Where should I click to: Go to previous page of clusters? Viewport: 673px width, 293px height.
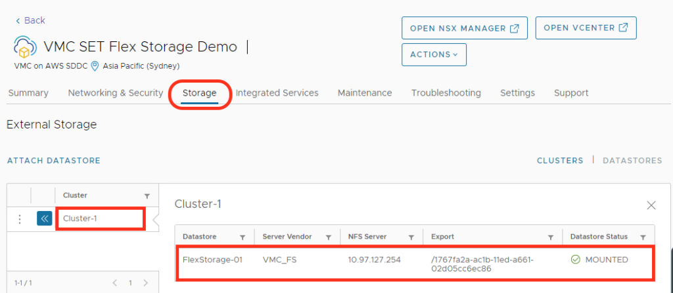[x=114, y=283]
